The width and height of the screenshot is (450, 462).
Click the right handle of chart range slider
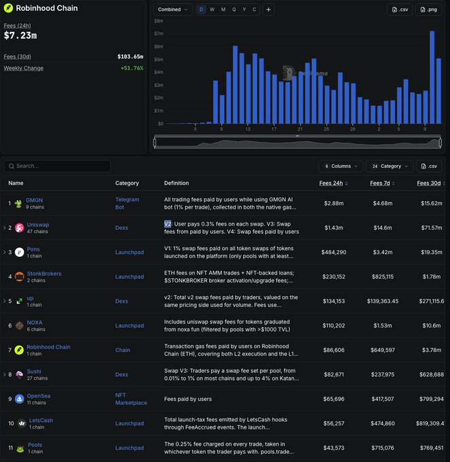(440, 143)
